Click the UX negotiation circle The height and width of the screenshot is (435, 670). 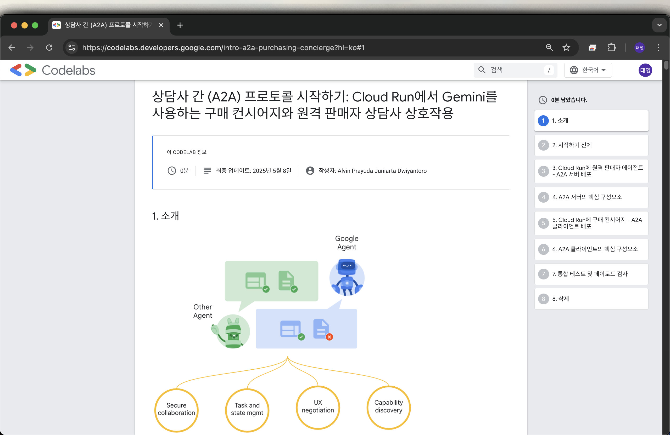click(318, 408)
